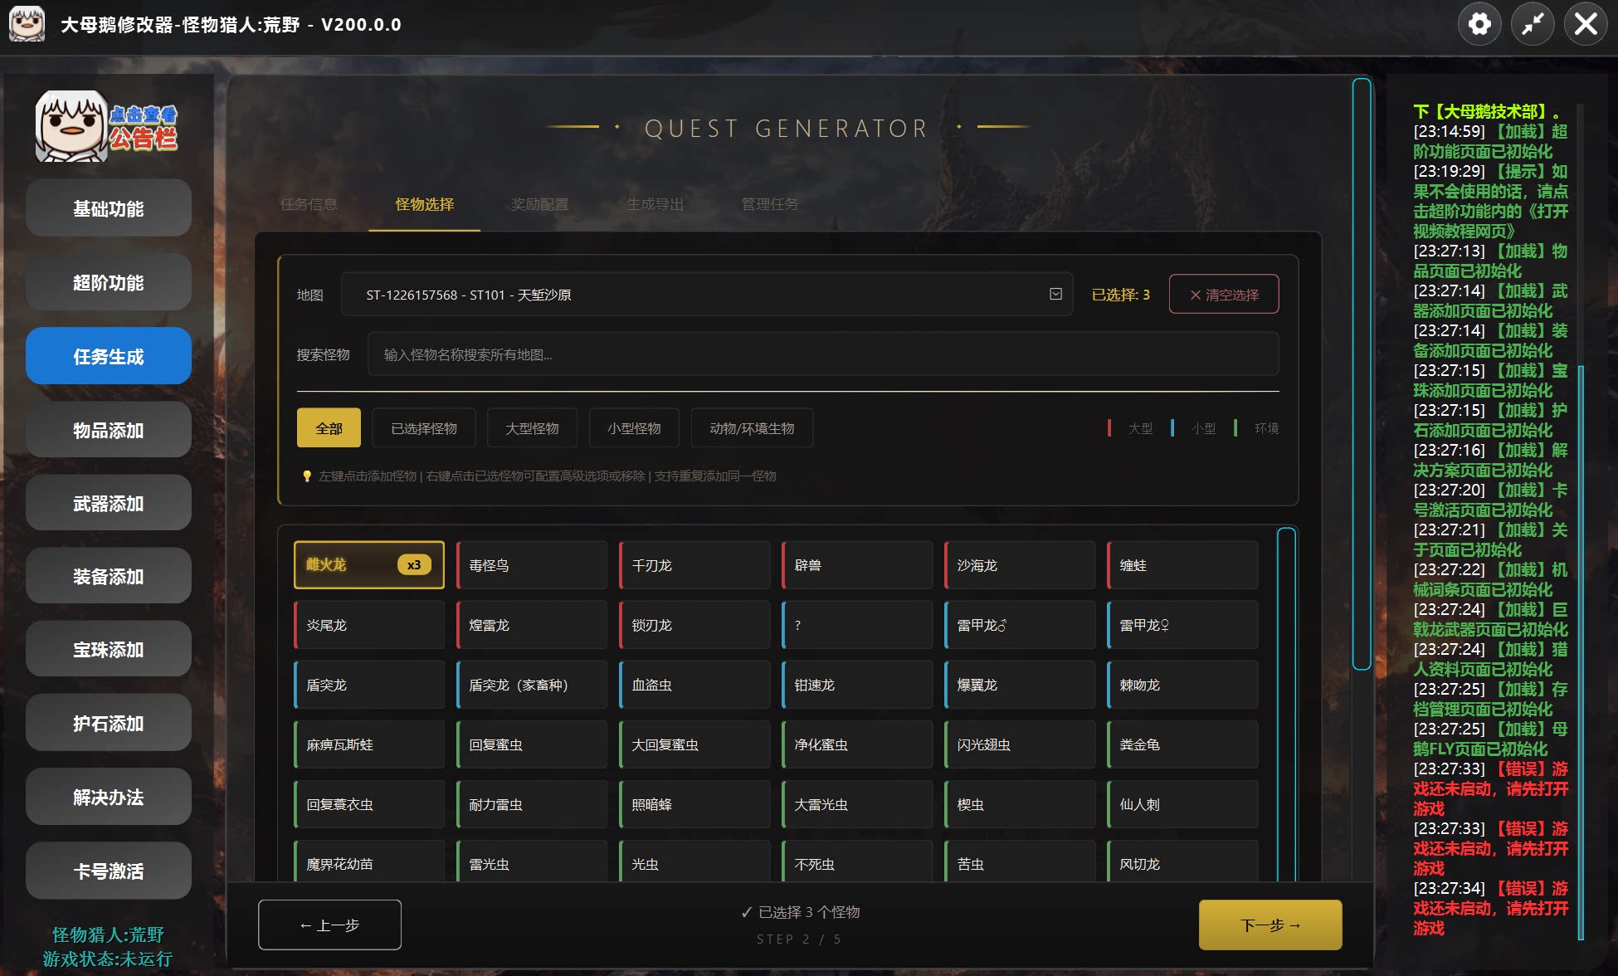The height and width of the screenshot is (976, 1618).
Task: Open the 公告栏 announcement board image
Action: pyautogui.click(x=107, y=126)
